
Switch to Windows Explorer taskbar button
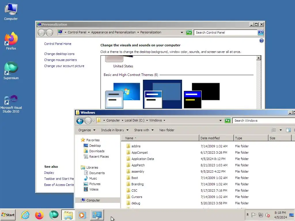coord(68,215)
